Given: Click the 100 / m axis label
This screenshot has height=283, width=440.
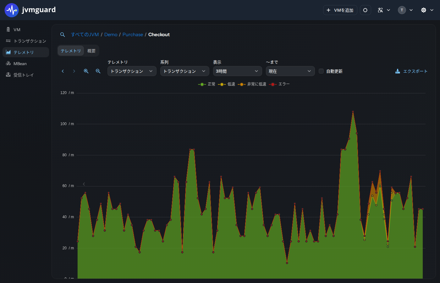Looking at the screenshot, I should point(67,124).
